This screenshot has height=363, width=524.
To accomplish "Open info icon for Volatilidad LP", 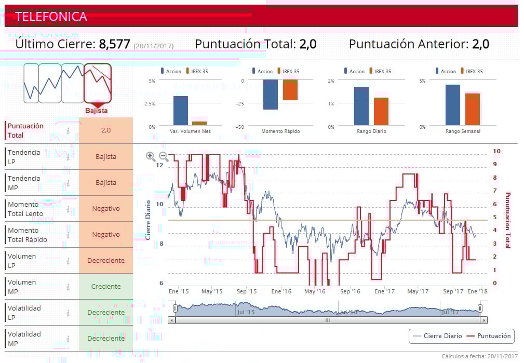I will 68,313.
